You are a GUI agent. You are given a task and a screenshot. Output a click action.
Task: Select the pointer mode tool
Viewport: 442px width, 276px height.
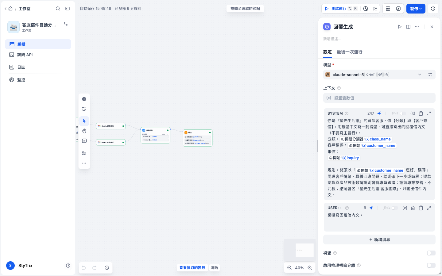click(x=84, y=121)
